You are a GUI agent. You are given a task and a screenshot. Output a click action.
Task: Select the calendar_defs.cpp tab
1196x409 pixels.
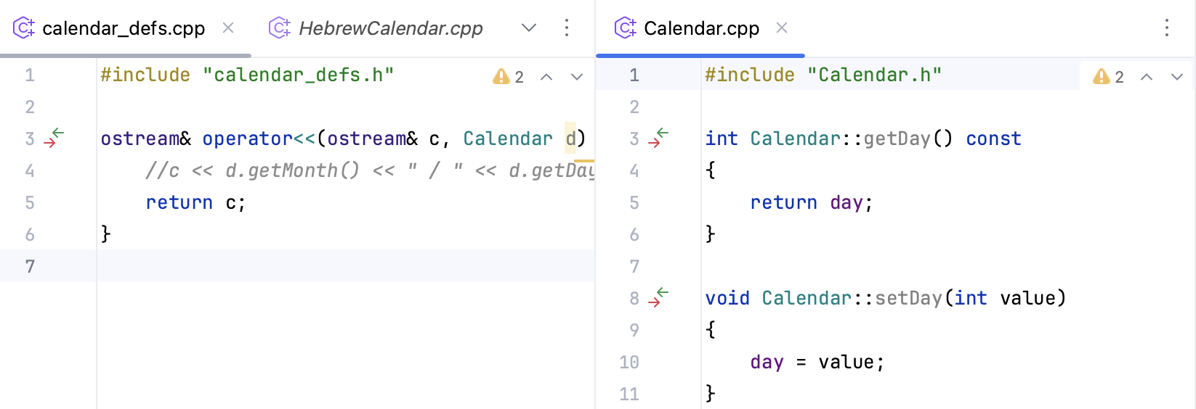tap(124, 28)
